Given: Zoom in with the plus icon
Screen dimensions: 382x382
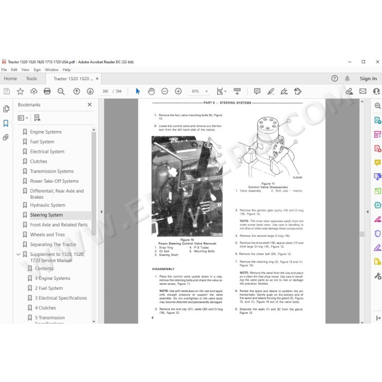Looking at the screenshot, I should [x=178, y=91].
